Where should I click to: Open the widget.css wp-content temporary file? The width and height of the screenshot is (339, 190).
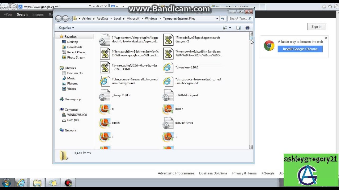coord(129,40)
